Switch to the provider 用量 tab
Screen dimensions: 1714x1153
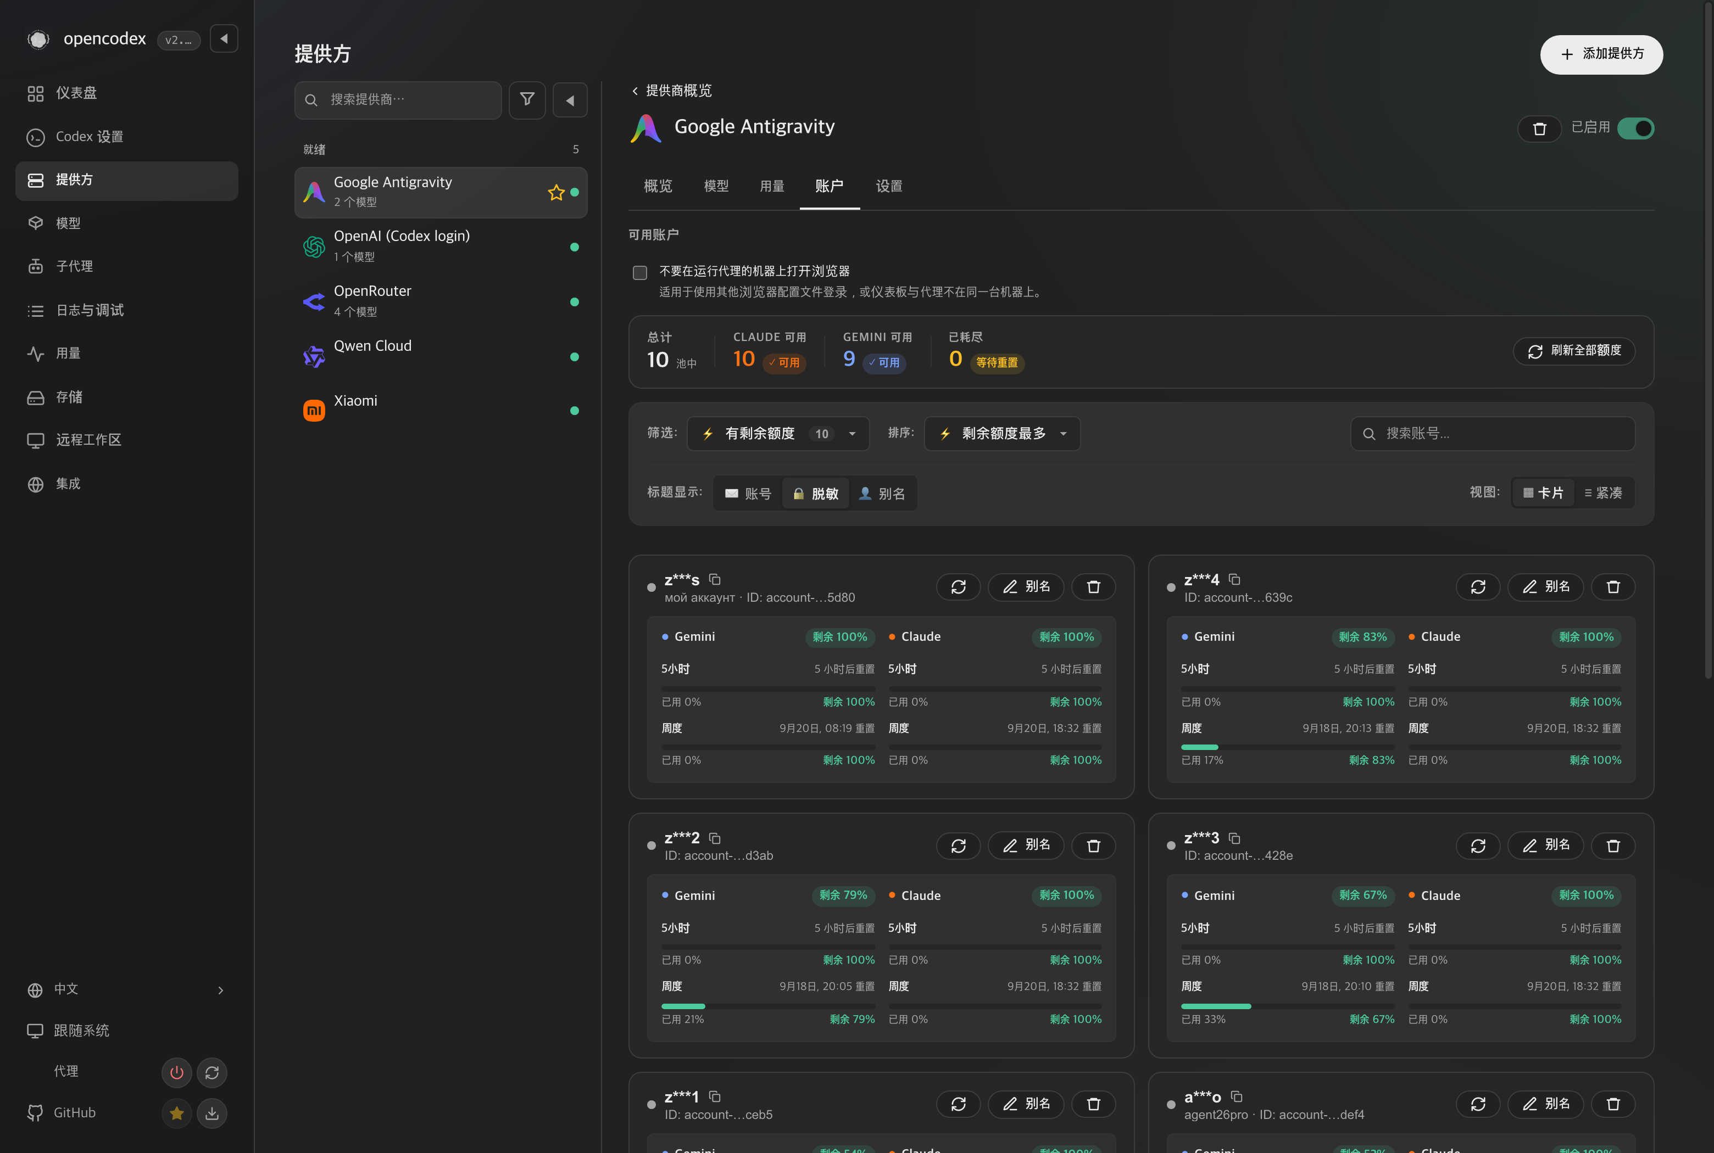(772, 186)
